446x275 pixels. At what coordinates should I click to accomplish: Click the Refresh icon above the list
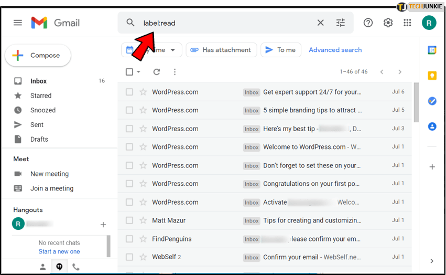click(156, 72)
